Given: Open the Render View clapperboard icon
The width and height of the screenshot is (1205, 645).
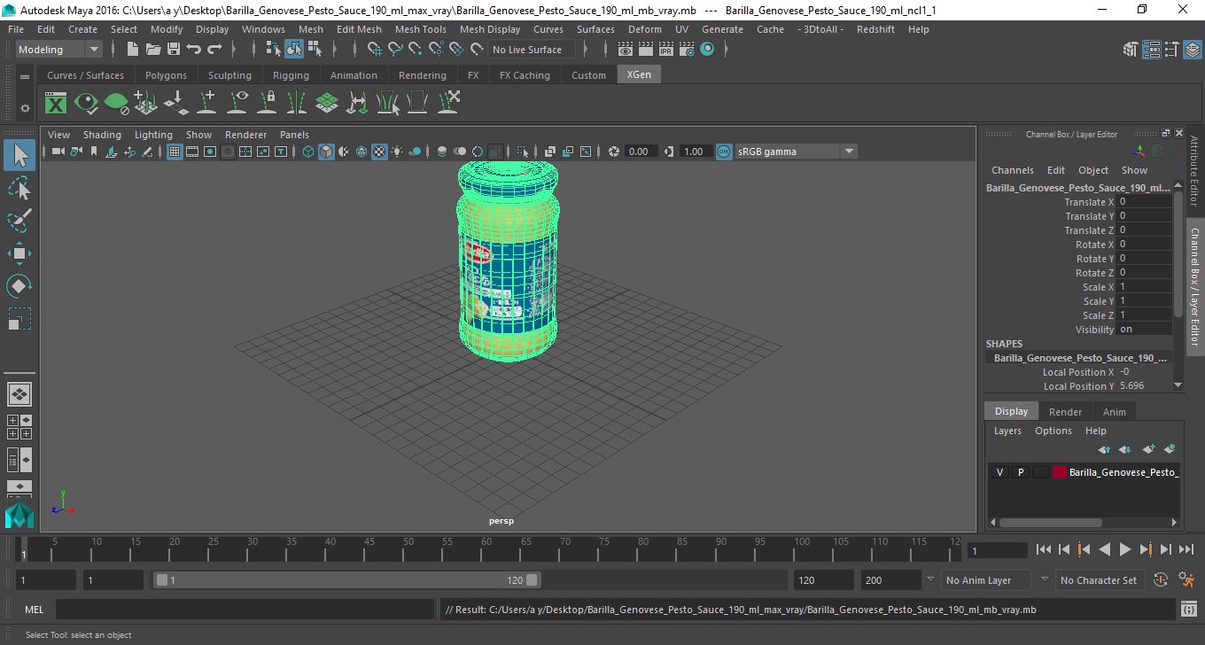Looking at the screenshot, I should 626,50.
